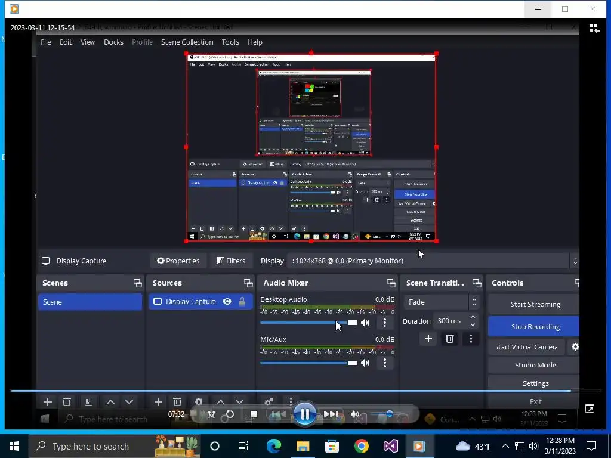Pop out the Scenes dock
The width and height of the screenshot is (611, 458).
click(138, 283)
